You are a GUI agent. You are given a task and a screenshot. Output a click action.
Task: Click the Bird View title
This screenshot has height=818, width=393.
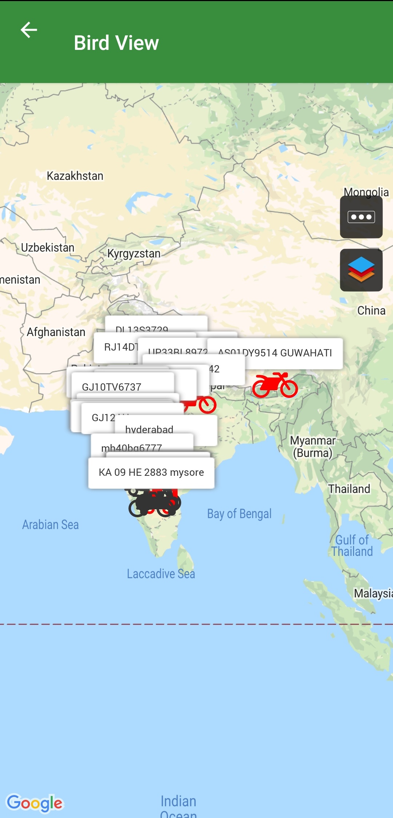(x=116, y=43)
